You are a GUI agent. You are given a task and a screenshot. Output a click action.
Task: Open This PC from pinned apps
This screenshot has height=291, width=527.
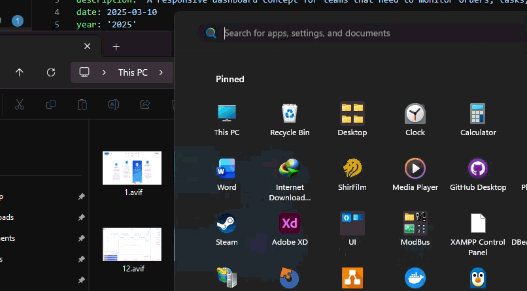click(226, 119)
